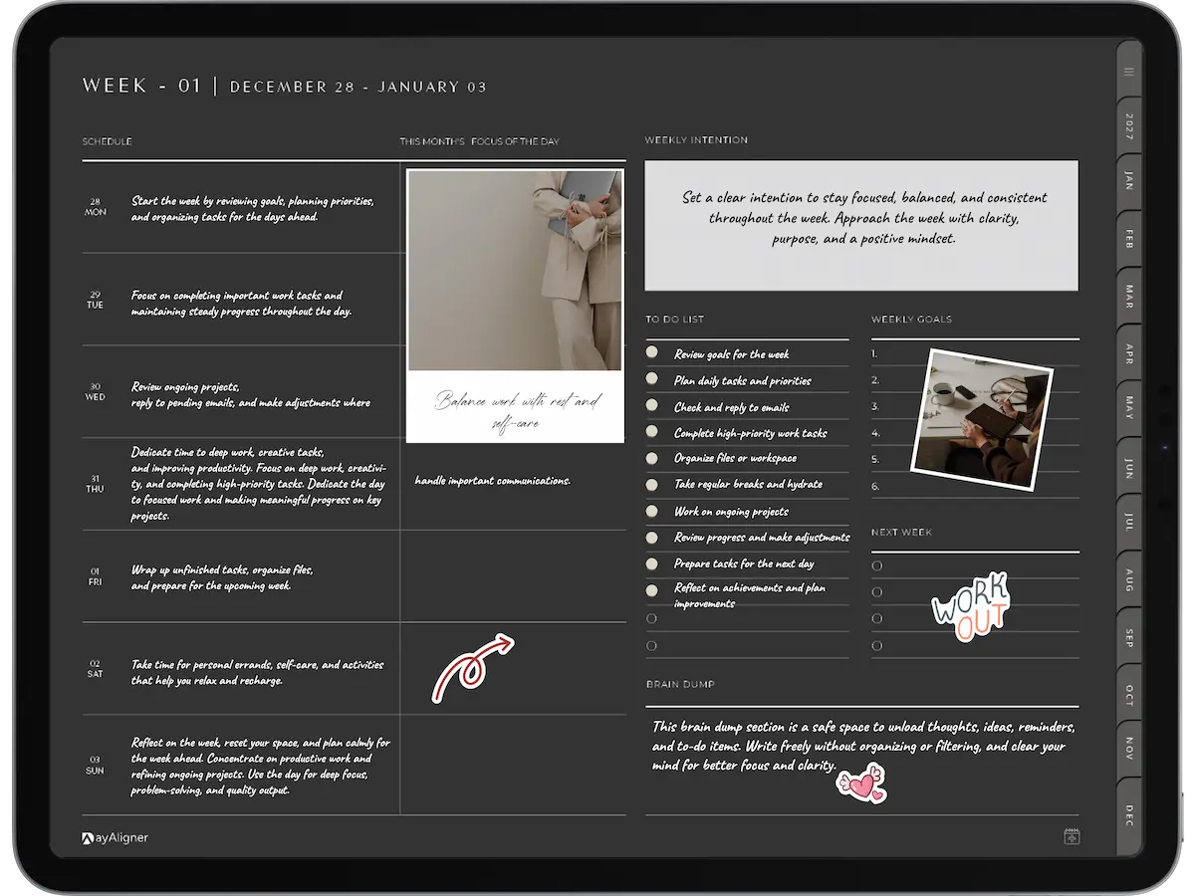The height and width of the screenshot is (896, 1195).
Task: Select the woman-with-laptop focus photo
Action: [x=515, y=270]
